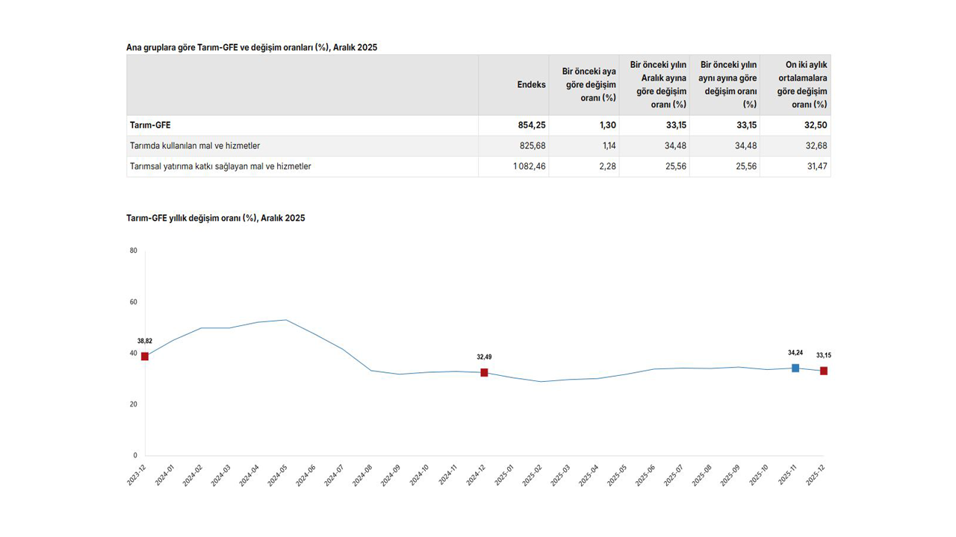Select the 2025-06 x-axis label

[645, 476]
